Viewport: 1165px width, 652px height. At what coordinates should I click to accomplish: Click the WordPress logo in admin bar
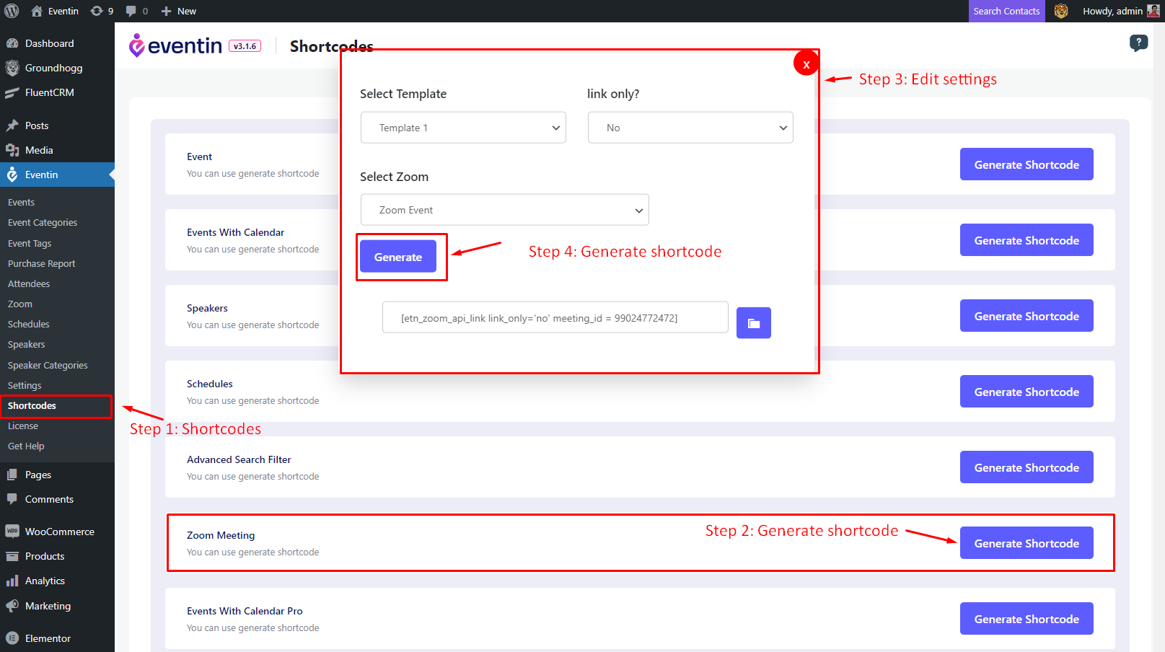(12, 11)
